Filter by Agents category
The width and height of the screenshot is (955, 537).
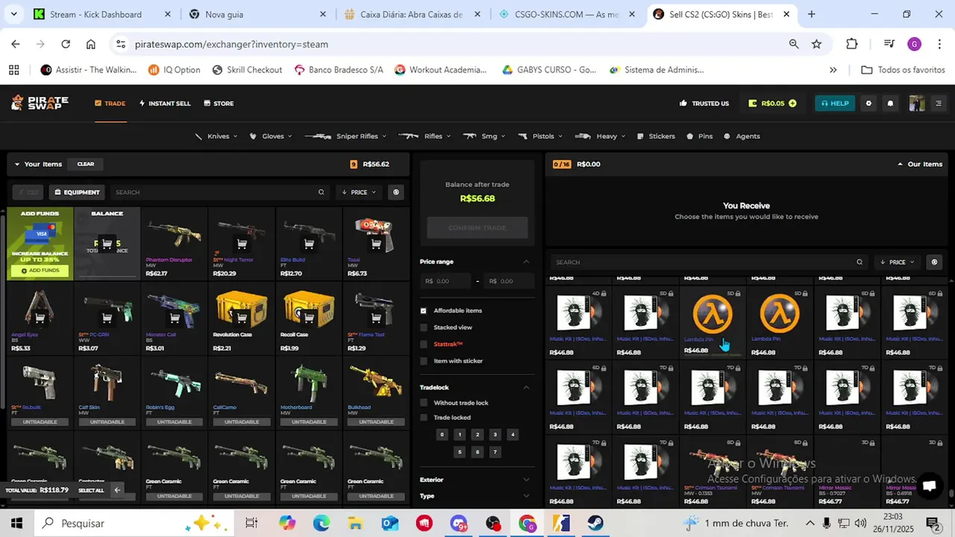[x=742, y=136]
